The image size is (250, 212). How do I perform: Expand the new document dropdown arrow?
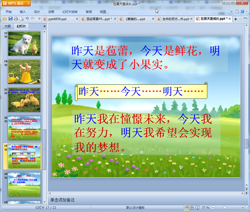240,19
